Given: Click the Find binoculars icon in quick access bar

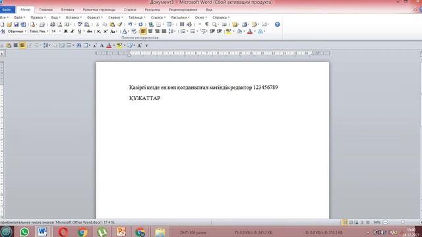Looking at the screenshot, I should (x=78, y=45).
